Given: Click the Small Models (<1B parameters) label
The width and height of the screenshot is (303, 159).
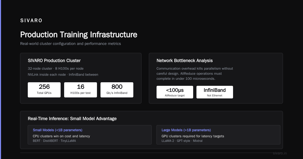Looking at the screenshot, I should pyautogui.click(x=58, y=130).
